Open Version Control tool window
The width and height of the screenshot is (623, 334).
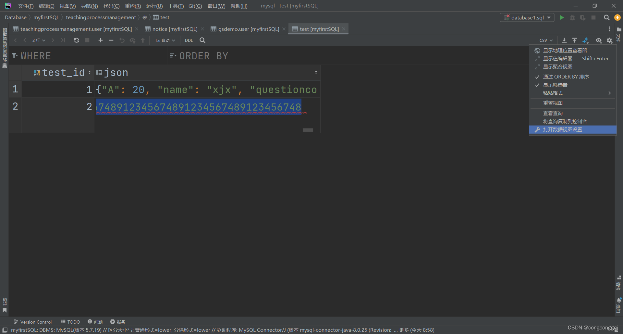pyautogui.click(x=33, y=322)
